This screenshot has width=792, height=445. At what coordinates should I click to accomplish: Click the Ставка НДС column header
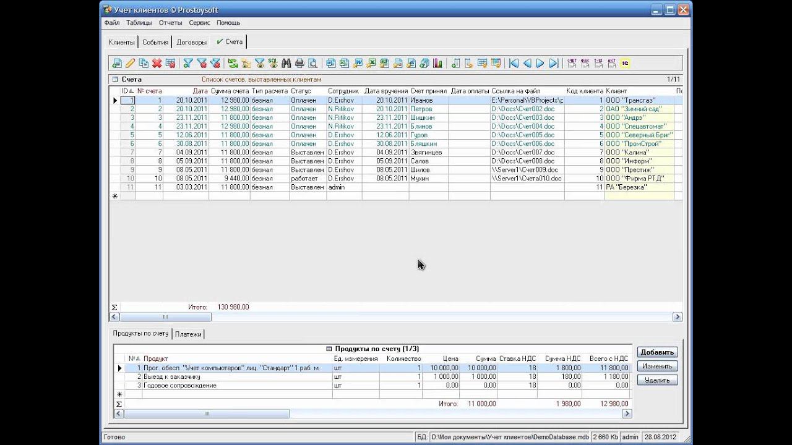pyautogui.click(x=517, y=358)
